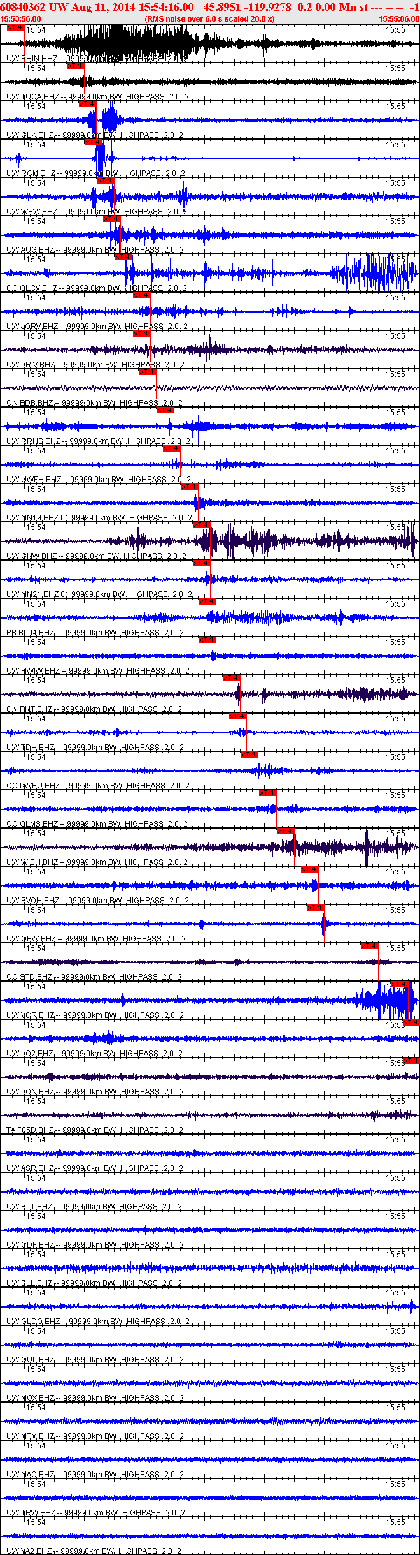Click the UW LO2 EHZ station label
Screen dimensions: 420x1555
coord(95,1054)
